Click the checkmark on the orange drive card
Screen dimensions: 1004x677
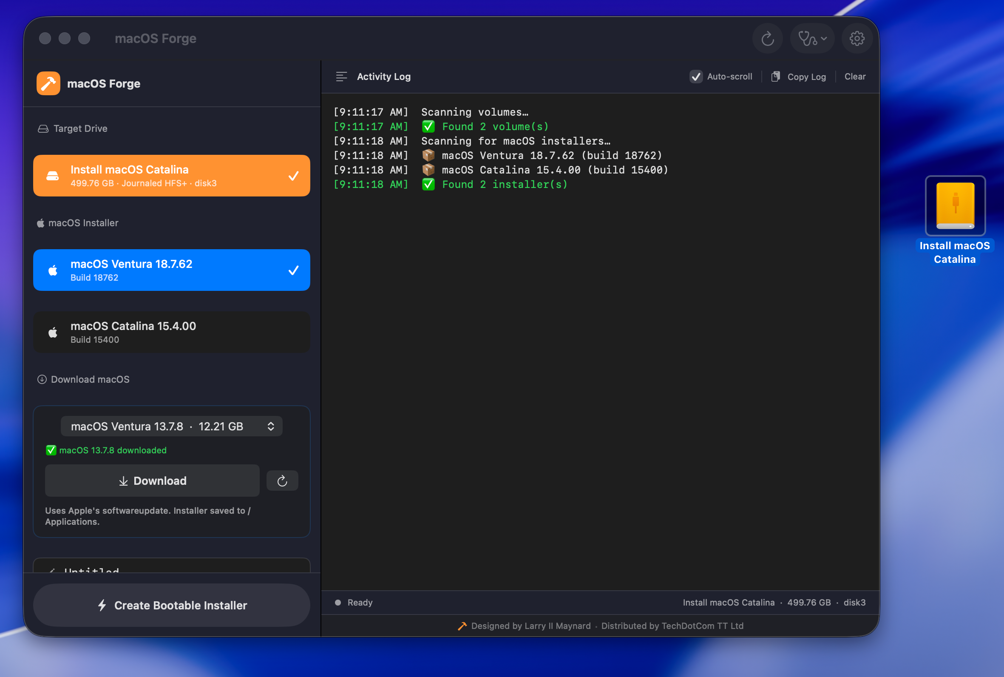293,176
